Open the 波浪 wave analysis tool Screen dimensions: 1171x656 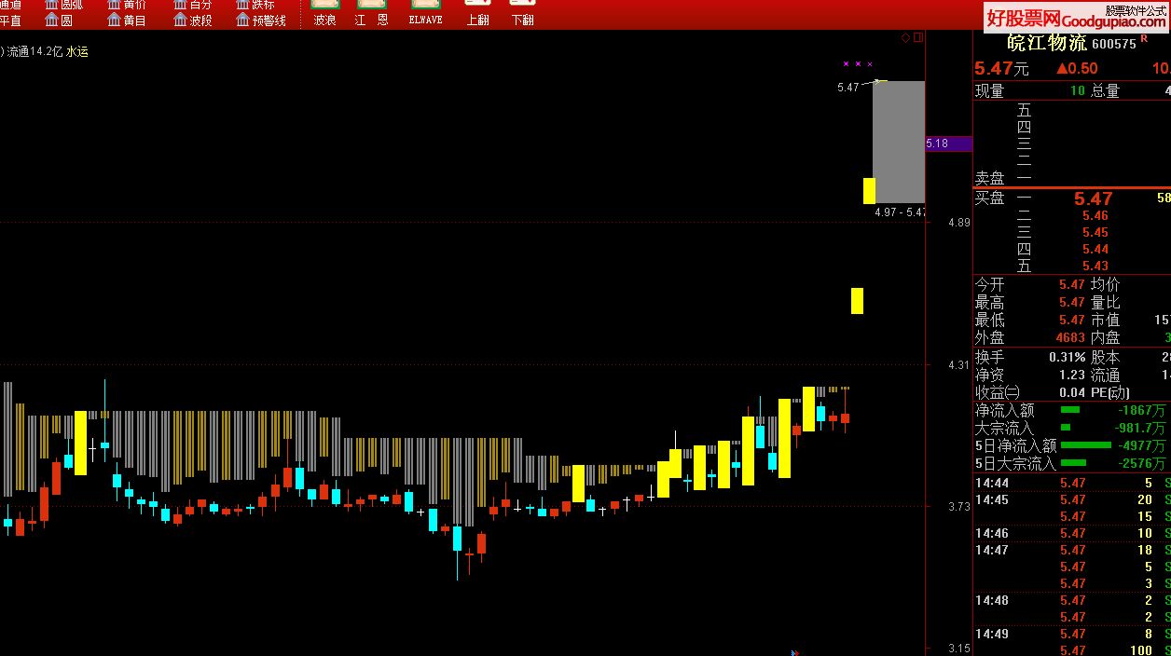click(x=324, y=13)
